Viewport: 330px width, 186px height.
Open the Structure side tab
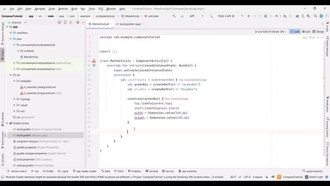pyautogui.click(x=3, y=160)
